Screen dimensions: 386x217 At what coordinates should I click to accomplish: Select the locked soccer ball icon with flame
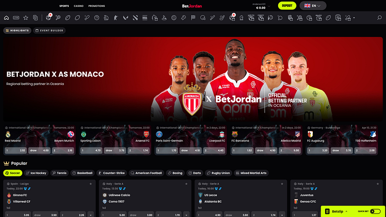[x=232, y=17]
